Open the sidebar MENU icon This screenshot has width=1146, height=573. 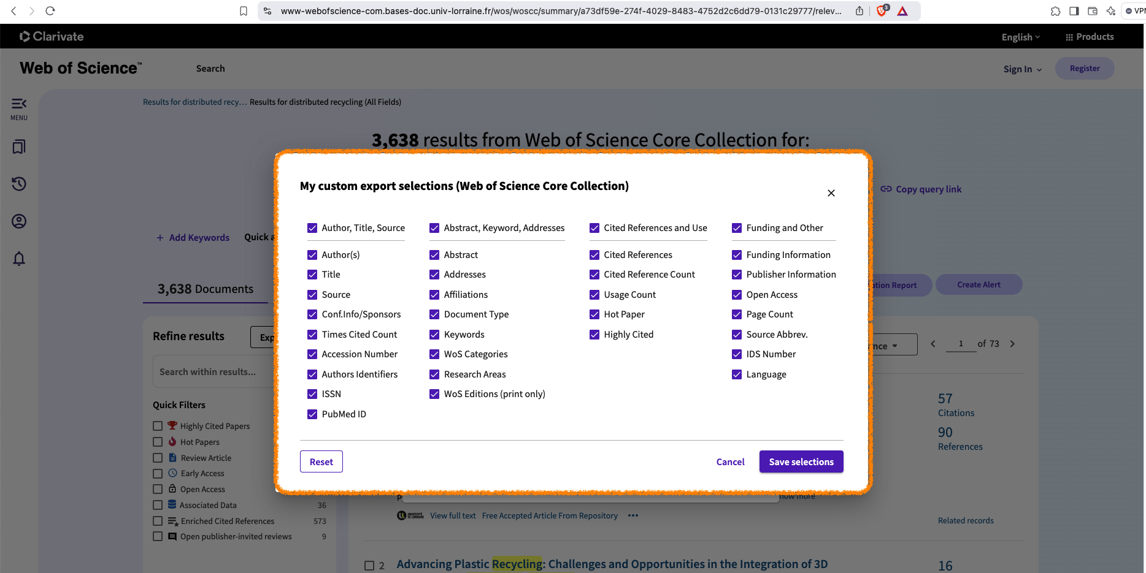[19, 108]
